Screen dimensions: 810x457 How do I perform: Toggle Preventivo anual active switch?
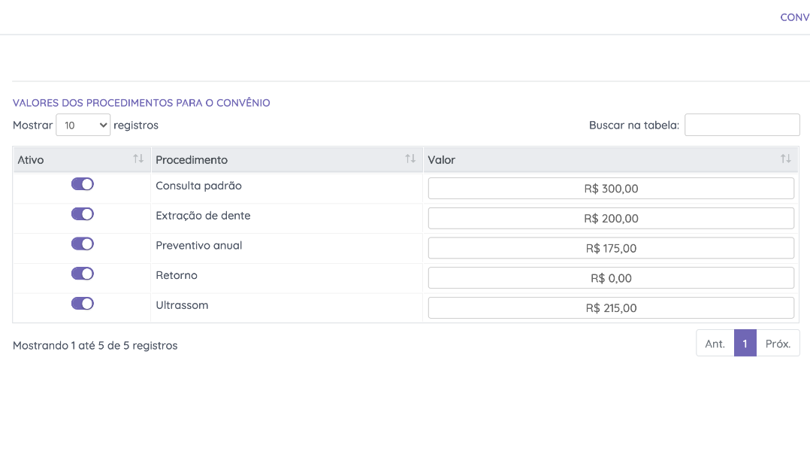pos(83,244)
